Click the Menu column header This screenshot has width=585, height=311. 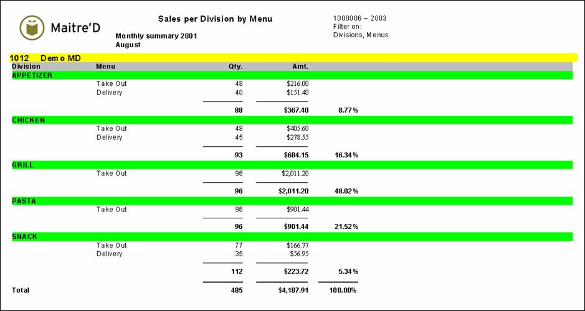point(105,66)
